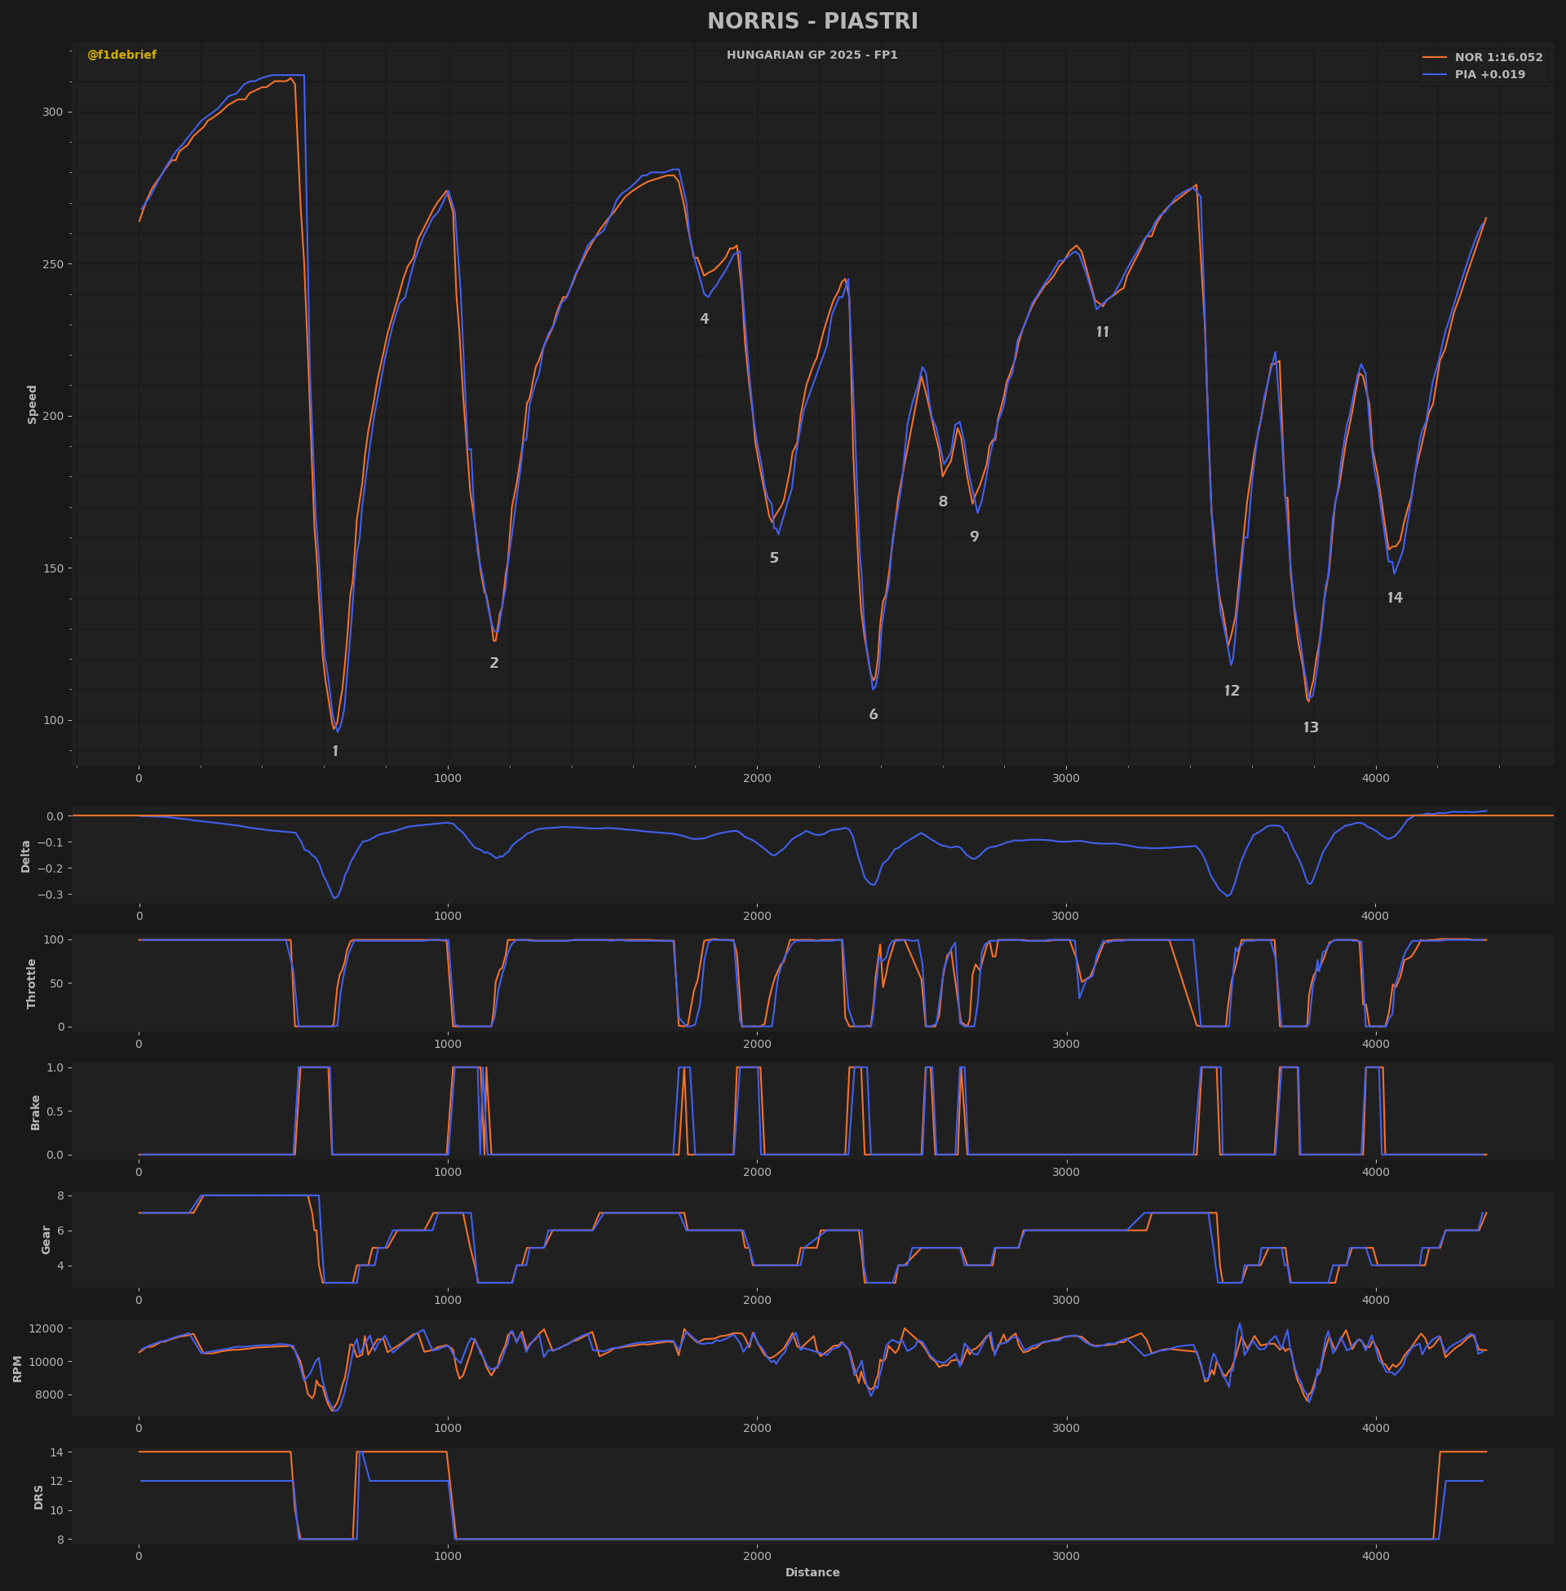Select the corner 8 marker on speed trace
Image resolution: width=1566 pixels, height=1591 pixels.
[943, 502]
